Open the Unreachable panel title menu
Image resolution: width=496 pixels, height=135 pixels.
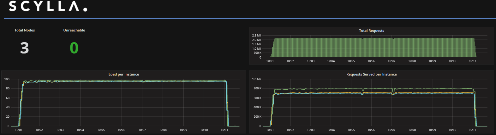74,30
